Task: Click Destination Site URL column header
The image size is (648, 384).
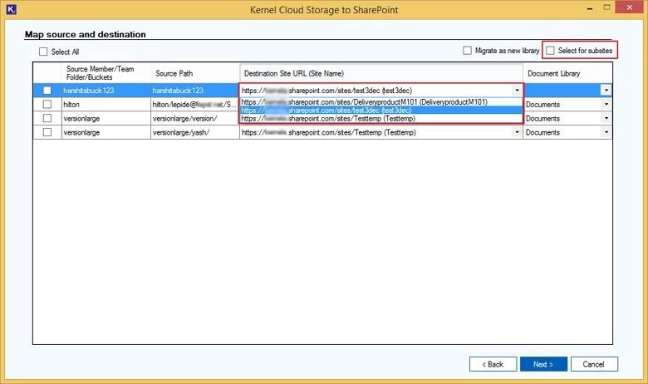Action: click(x=381, y=73)
